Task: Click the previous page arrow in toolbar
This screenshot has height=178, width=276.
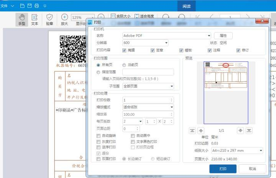Action: (x=212, y=16)
